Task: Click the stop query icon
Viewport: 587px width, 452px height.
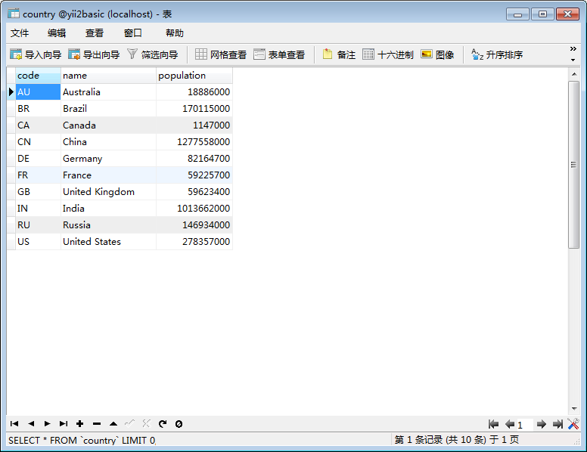Action: pyautogui.click(x=179, y=423)
